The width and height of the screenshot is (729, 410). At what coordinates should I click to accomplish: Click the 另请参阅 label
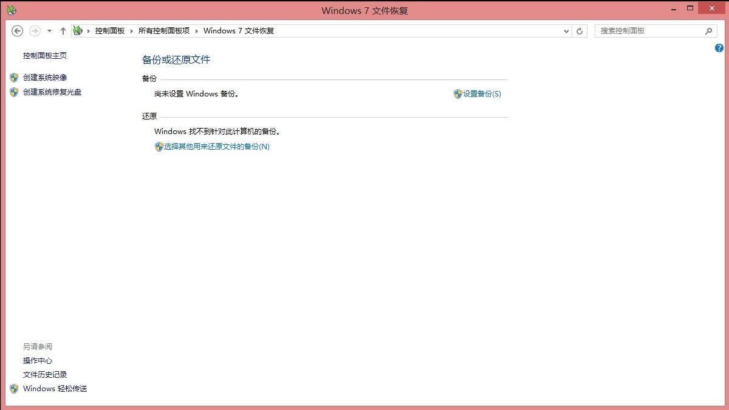pyautogui.click(x=38, y=347)
